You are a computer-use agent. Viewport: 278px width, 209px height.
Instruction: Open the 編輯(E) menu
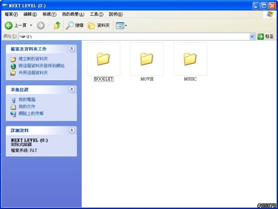[x=30, y=14]
